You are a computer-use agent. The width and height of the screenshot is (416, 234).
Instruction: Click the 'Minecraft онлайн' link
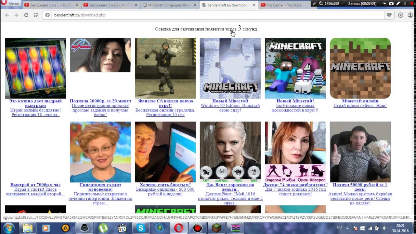pyautogui.click(x=360, y=101)
